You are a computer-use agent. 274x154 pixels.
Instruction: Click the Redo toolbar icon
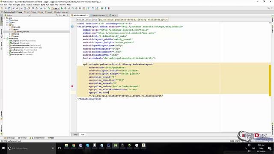(x=17, y=8)
